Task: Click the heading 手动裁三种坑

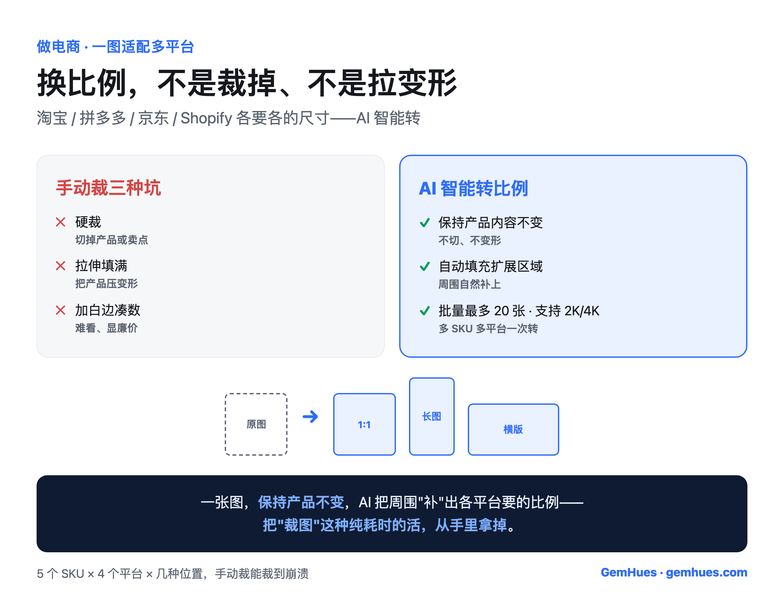Action: click(108, 188)
